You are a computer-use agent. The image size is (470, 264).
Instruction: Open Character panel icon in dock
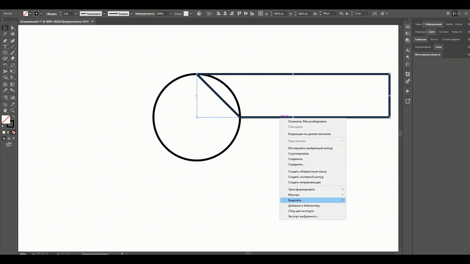coord(408,50)
